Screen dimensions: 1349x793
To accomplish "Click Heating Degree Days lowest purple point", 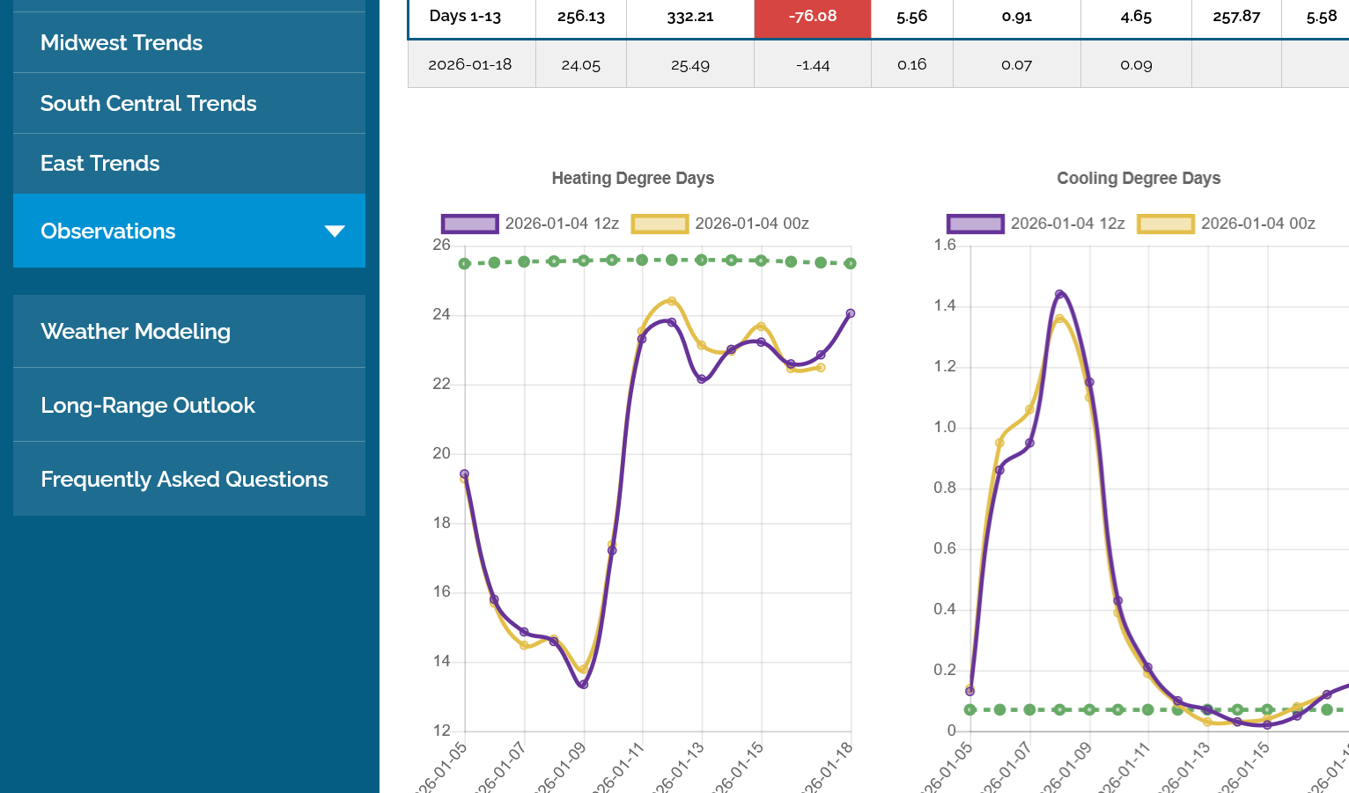I will tap(583, 684).
